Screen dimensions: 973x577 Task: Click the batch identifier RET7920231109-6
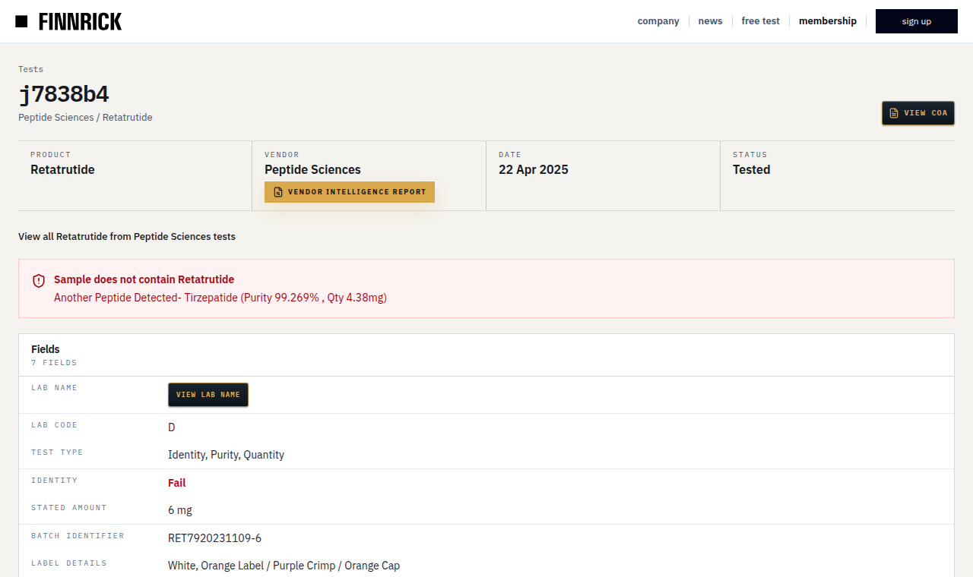(214, 538)
